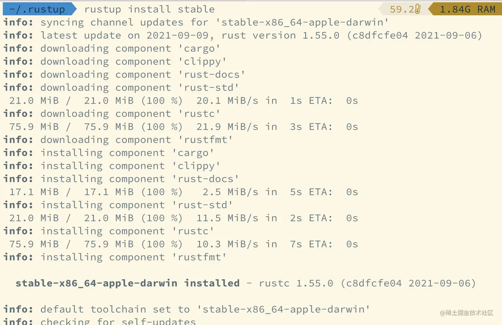Click the thermometer icon beside 59.2
This screenshot has width=502, height=325.
[418, 9]
